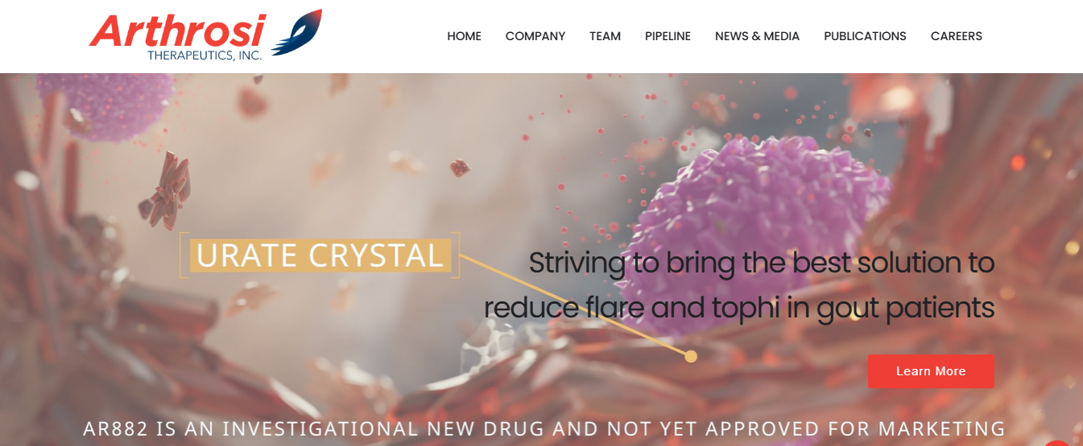Click the red Arthrosi logo wordmark
Screen dimensions: 1083x446
coord(177,31)
